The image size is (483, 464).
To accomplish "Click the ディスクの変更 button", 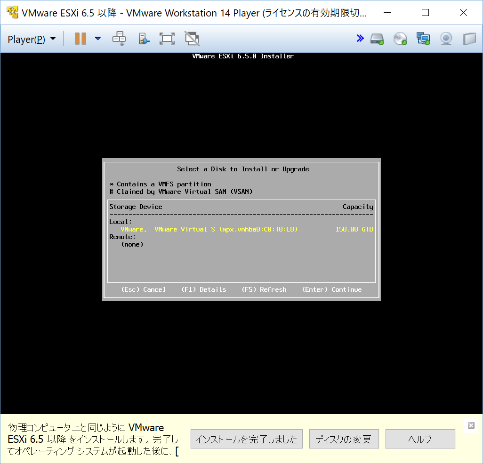I will pyautogui.click(x=344, y=439).
